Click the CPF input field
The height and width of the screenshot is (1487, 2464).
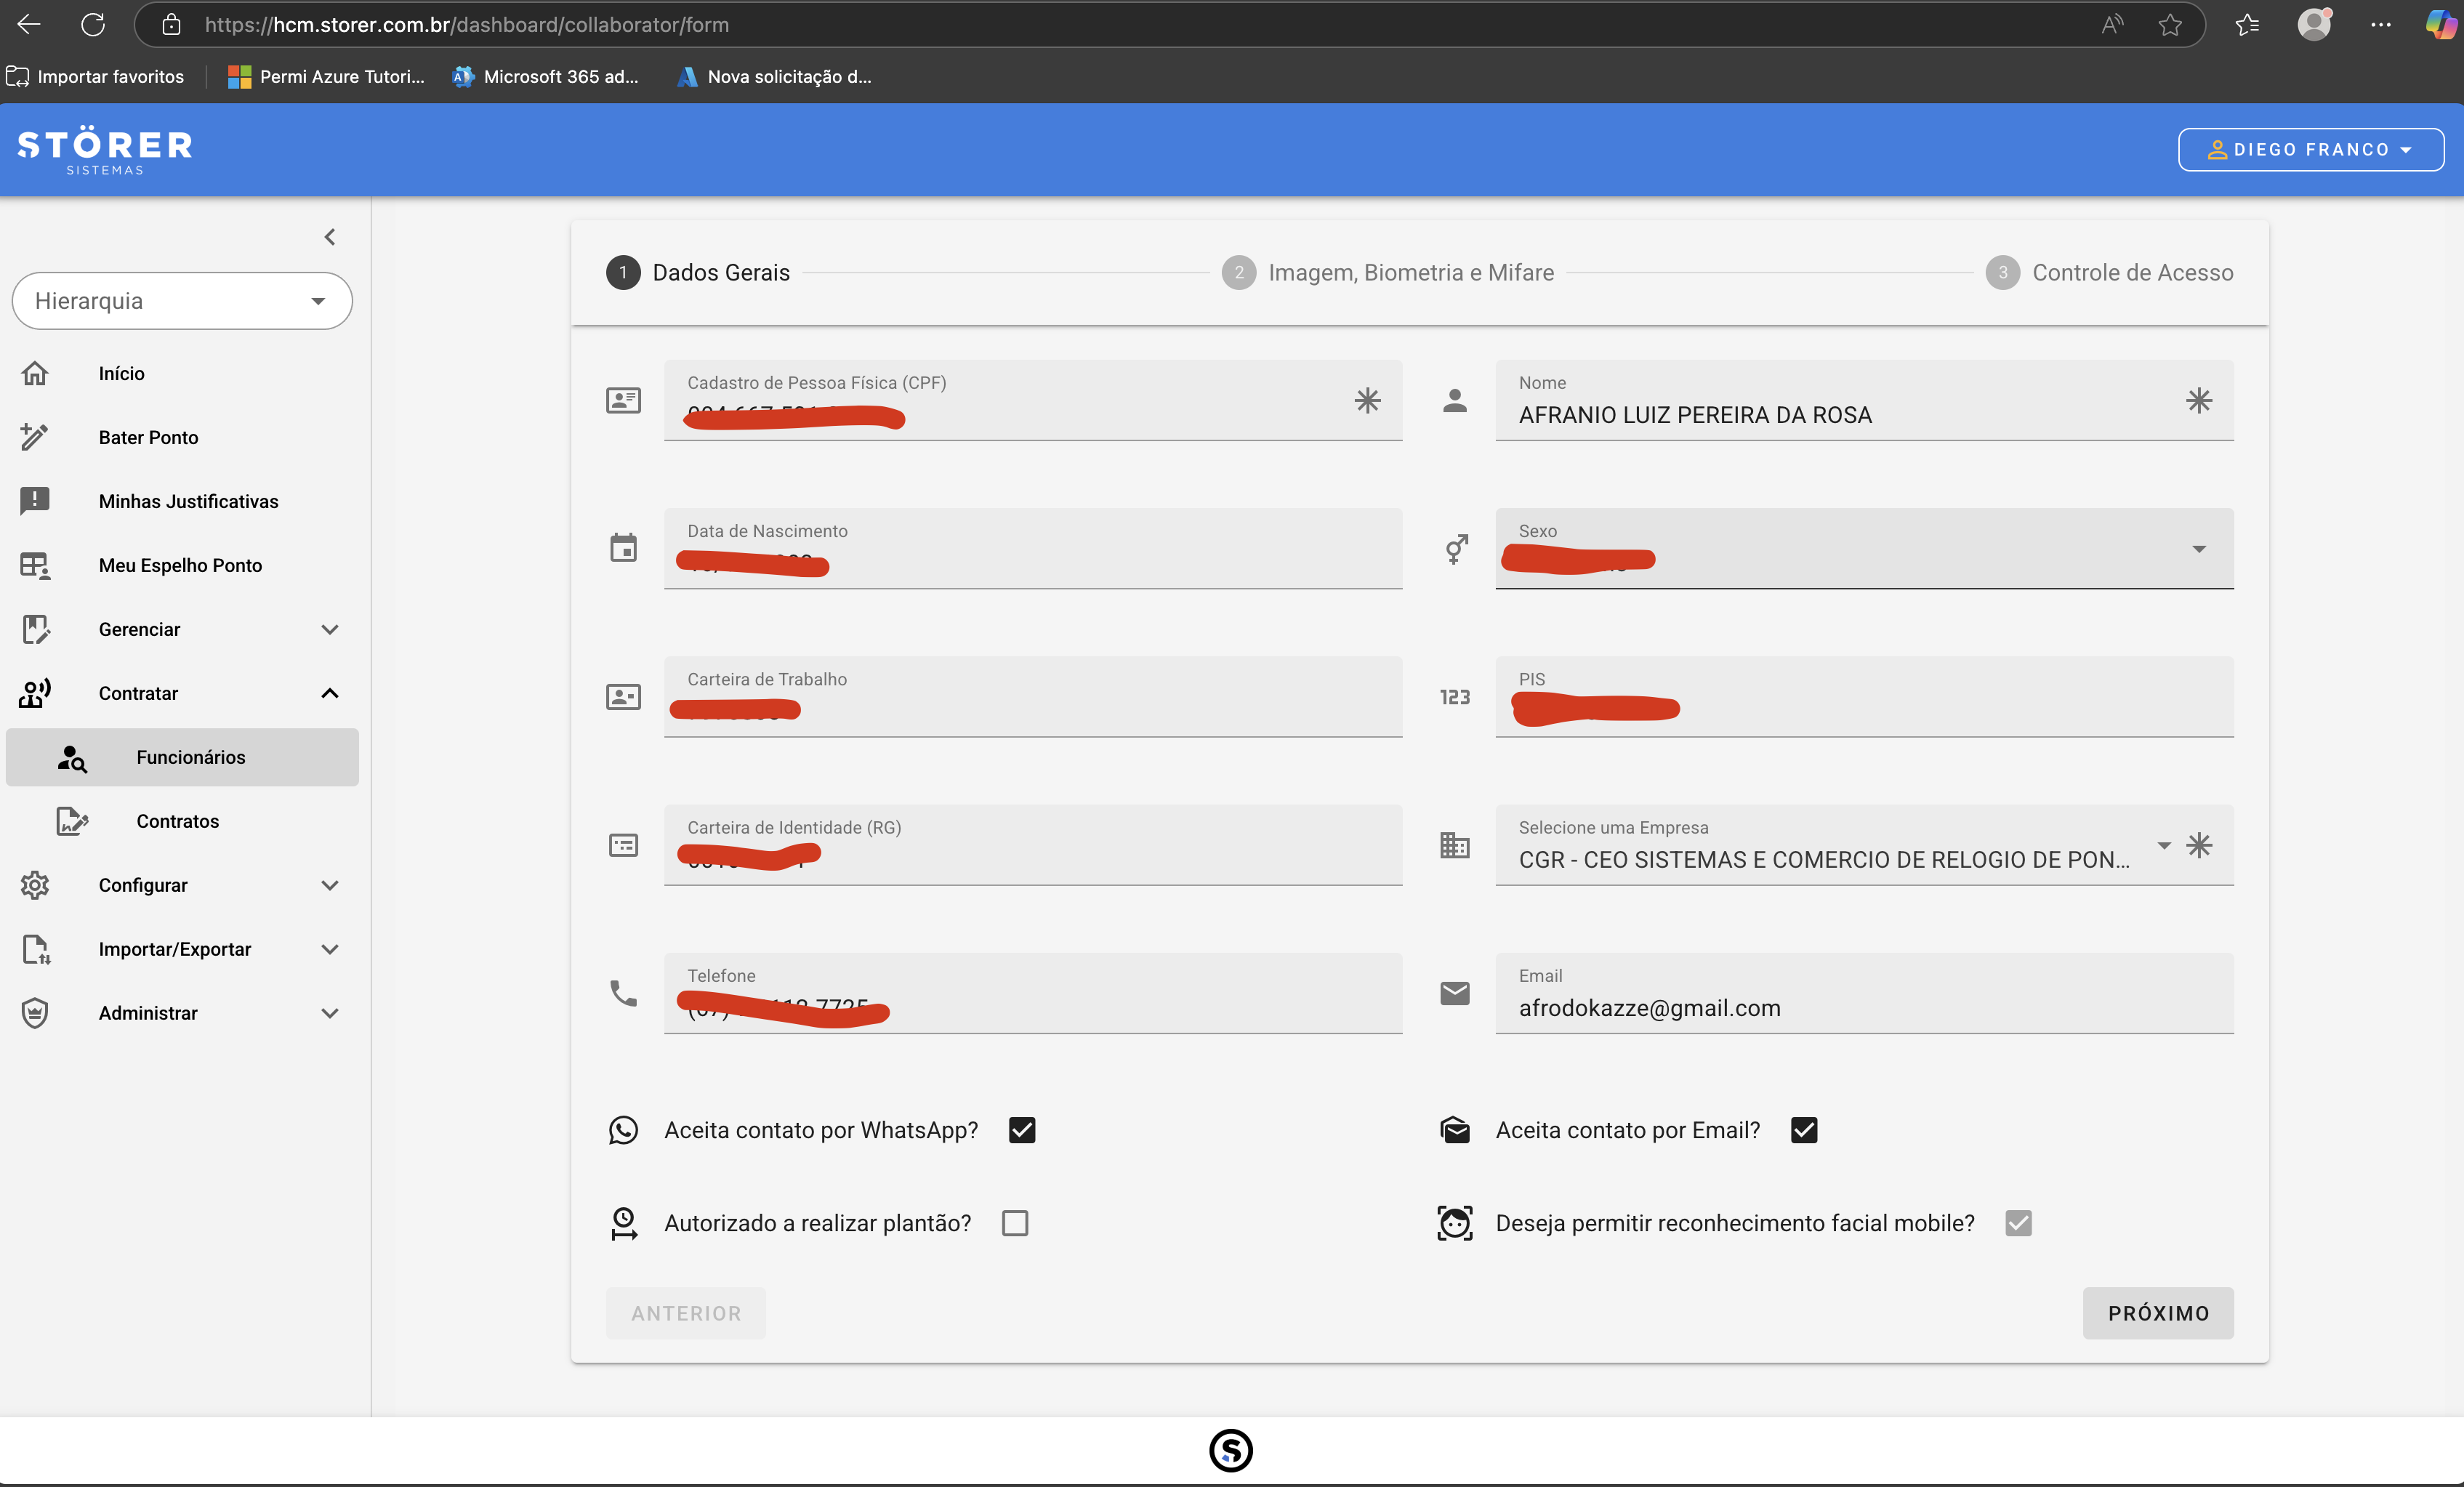point(1033,400)
